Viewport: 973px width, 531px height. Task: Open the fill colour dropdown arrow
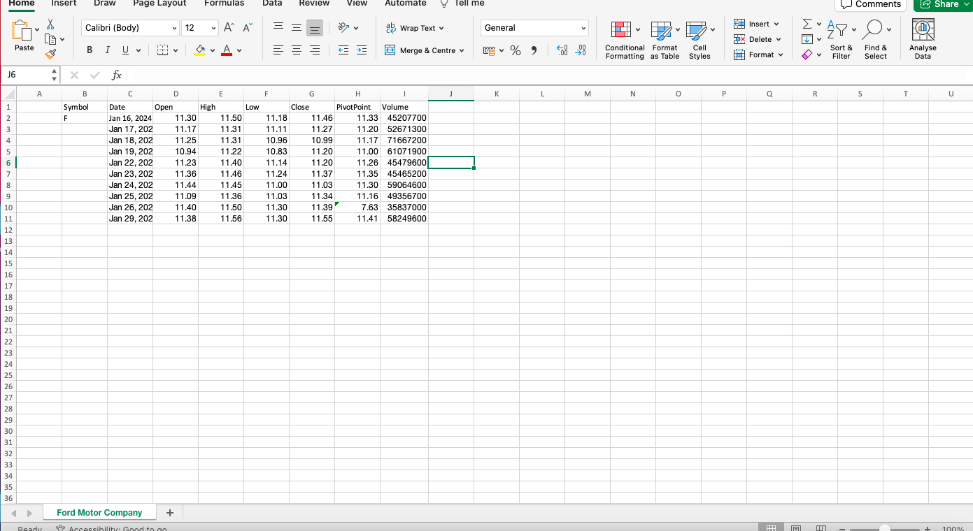pyautogui.click(x=212, y=50)
